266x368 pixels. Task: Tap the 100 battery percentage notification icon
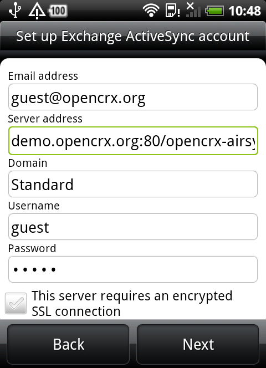(58, 11)
